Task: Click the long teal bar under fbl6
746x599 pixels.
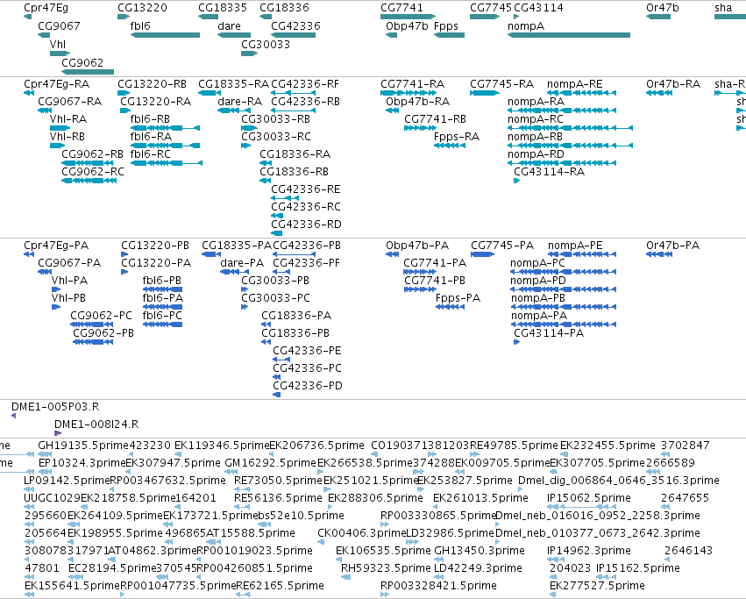Action: 165,35
